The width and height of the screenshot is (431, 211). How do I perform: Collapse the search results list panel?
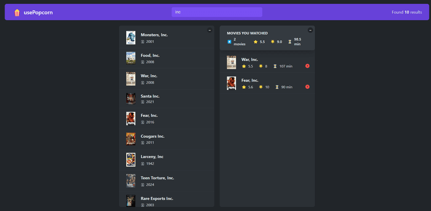coord(210,30)
